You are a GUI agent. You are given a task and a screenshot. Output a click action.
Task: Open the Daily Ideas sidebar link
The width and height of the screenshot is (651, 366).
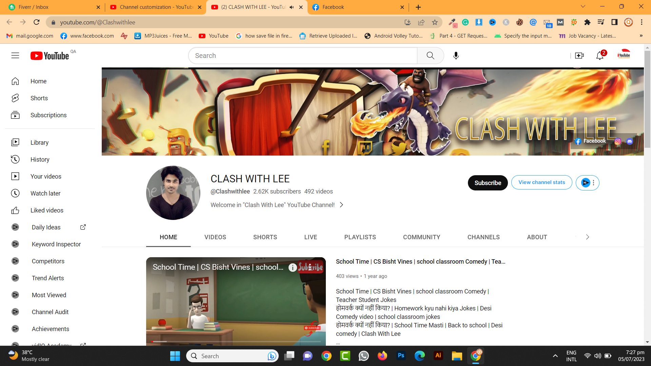tap(46, 227)
